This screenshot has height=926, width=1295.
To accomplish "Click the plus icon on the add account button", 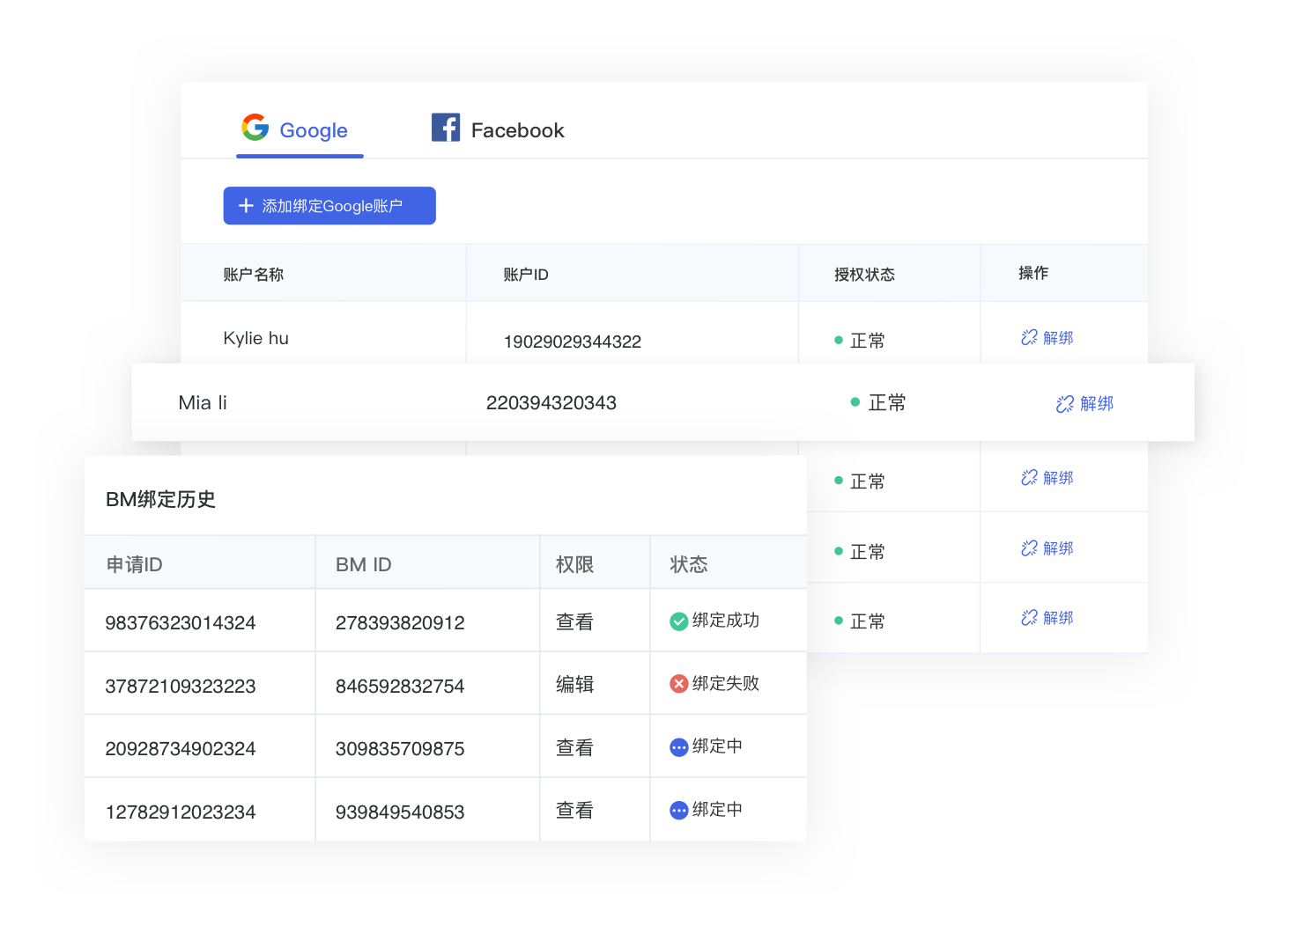I will click(x=246, y=206).
